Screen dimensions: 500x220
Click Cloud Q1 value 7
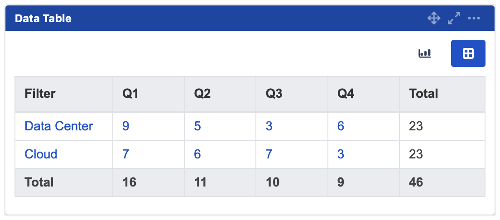tap(126, 154)
